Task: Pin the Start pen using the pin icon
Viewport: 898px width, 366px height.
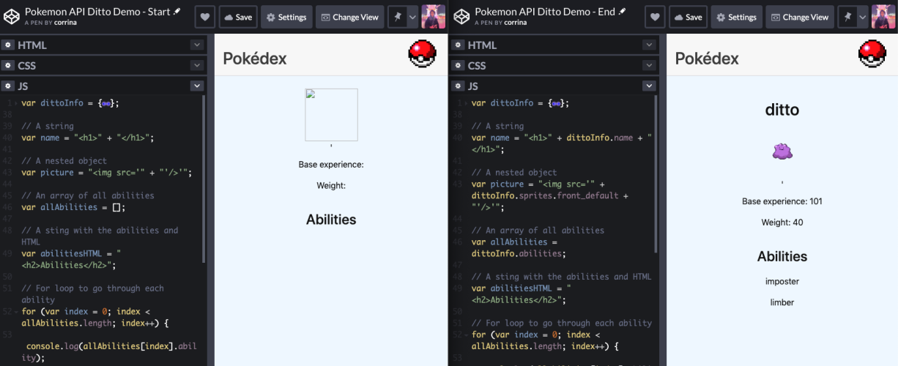Action: (398, 17)
